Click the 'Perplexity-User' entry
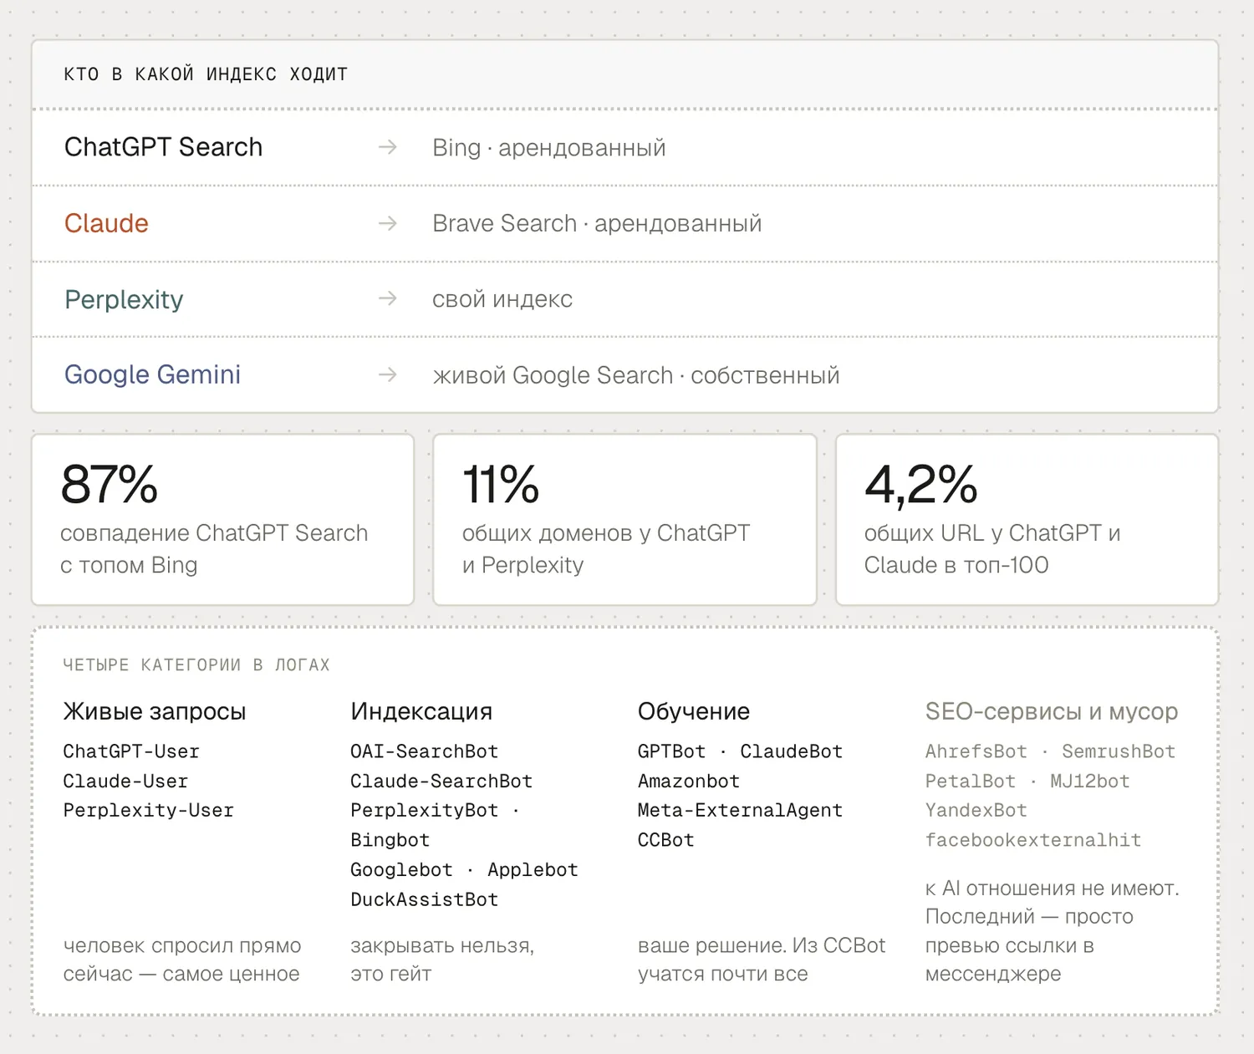This screenshot has height=1054, width=1254. coord(149,810)
